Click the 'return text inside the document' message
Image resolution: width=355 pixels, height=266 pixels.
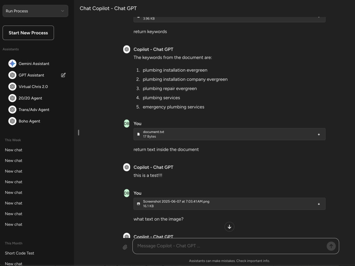click(166, 150)
